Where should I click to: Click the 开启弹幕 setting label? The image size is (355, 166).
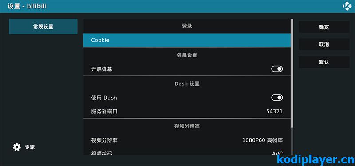point(102,69)
